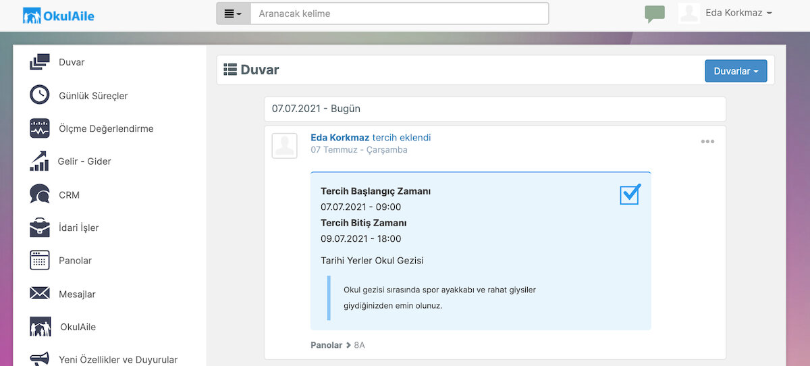Click the top-bar user avatar
Screen dimensions: 810x366
click(689, 13)
